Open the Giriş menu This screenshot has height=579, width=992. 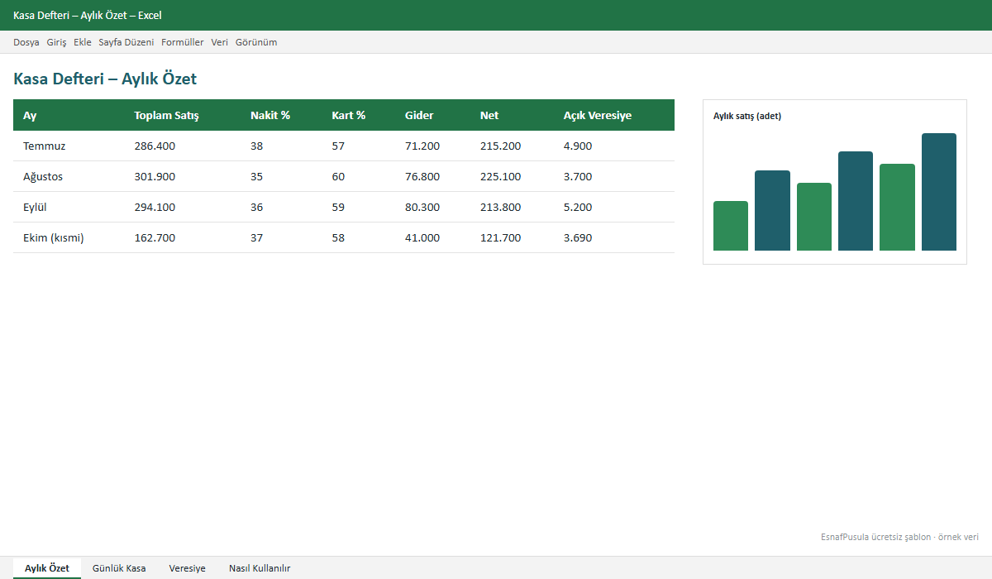(56, 42)
